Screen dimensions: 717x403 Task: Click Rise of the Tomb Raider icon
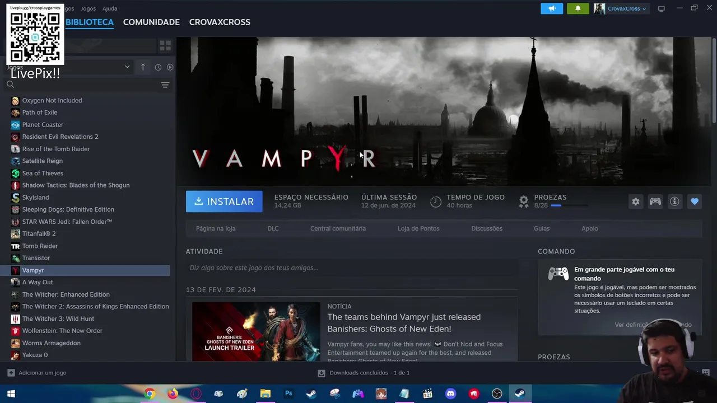click(x=15, y=149)
